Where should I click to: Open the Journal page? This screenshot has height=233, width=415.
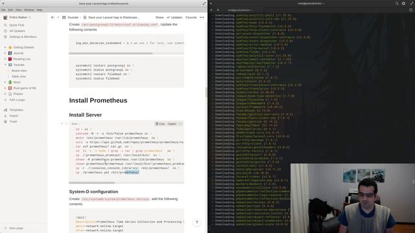[18, 53]
